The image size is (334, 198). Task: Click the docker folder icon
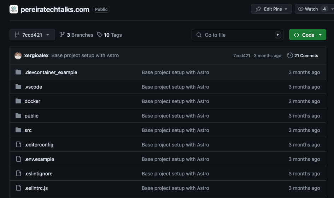(x=18, y=101)
